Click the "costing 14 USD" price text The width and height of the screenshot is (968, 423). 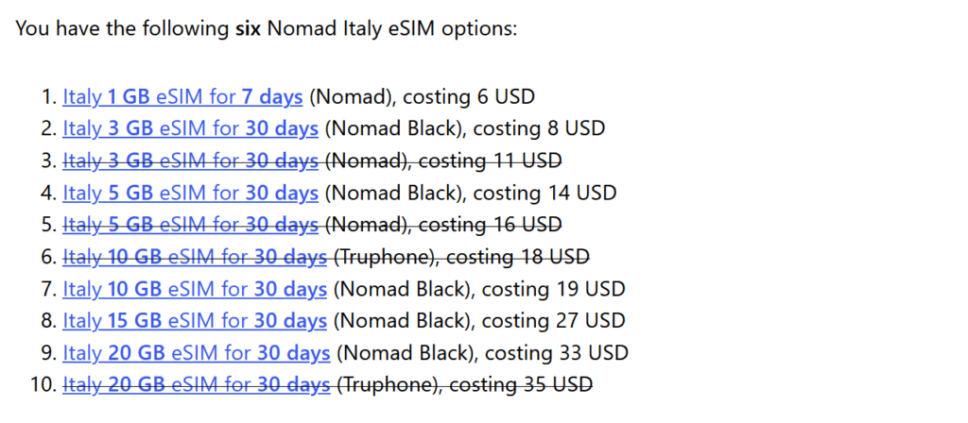click(x=544, y=193)
